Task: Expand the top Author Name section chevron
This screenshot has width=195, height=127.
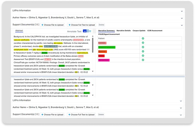Action: (x=182, y=18)
